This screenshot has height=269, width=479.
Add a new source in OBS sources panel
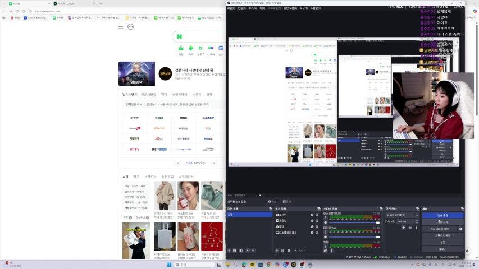(277, 251)
